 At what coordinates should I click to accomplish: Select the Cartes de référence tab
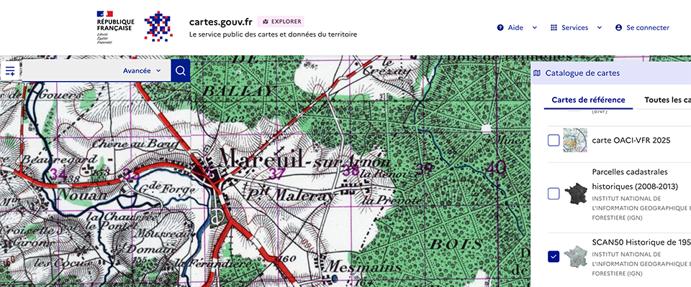(588, 100)
